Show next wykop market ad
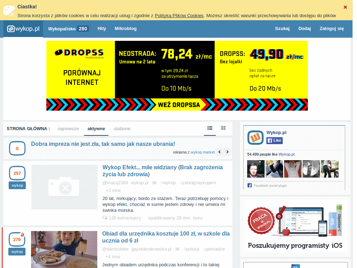This screenshot has height=268, width=357. click(x=227, y=152)
